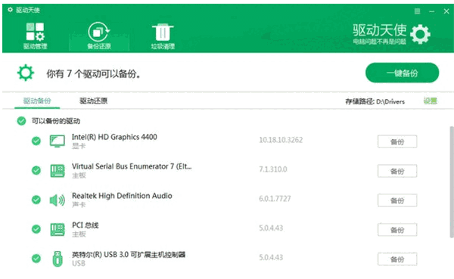Click the display icon for Intel HD Graphics
Viewport: 454px width, 279px height.
point(58,141)
